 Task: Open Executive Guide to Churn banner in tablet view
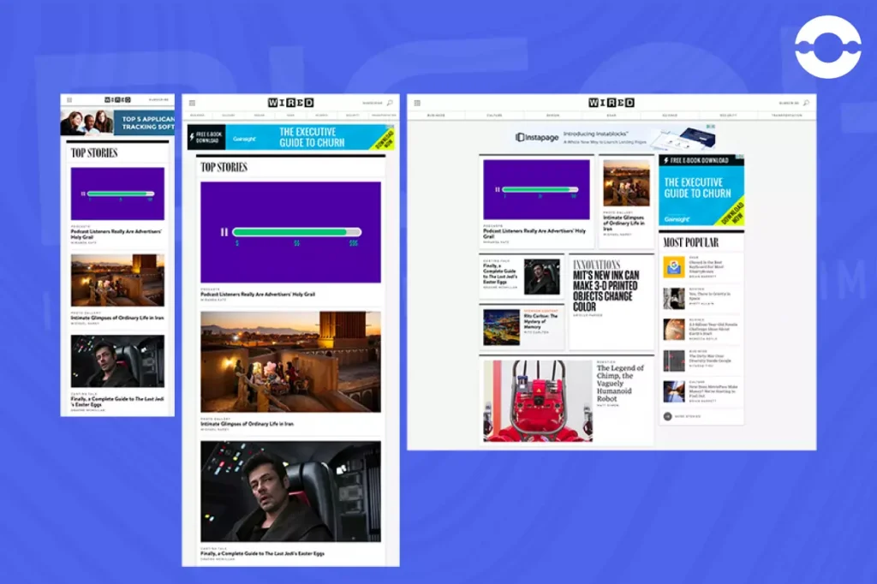tap(291, 137)
